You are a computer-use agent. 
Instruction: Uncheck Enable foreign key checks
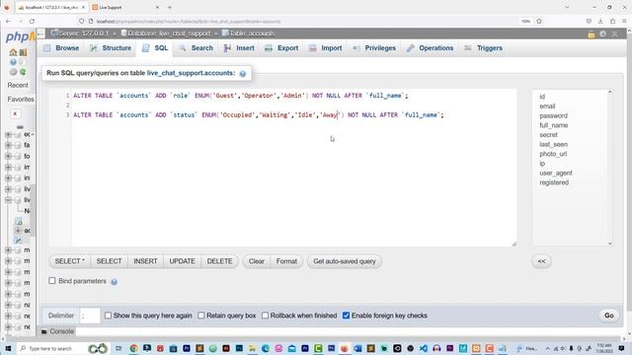[346, 316]
